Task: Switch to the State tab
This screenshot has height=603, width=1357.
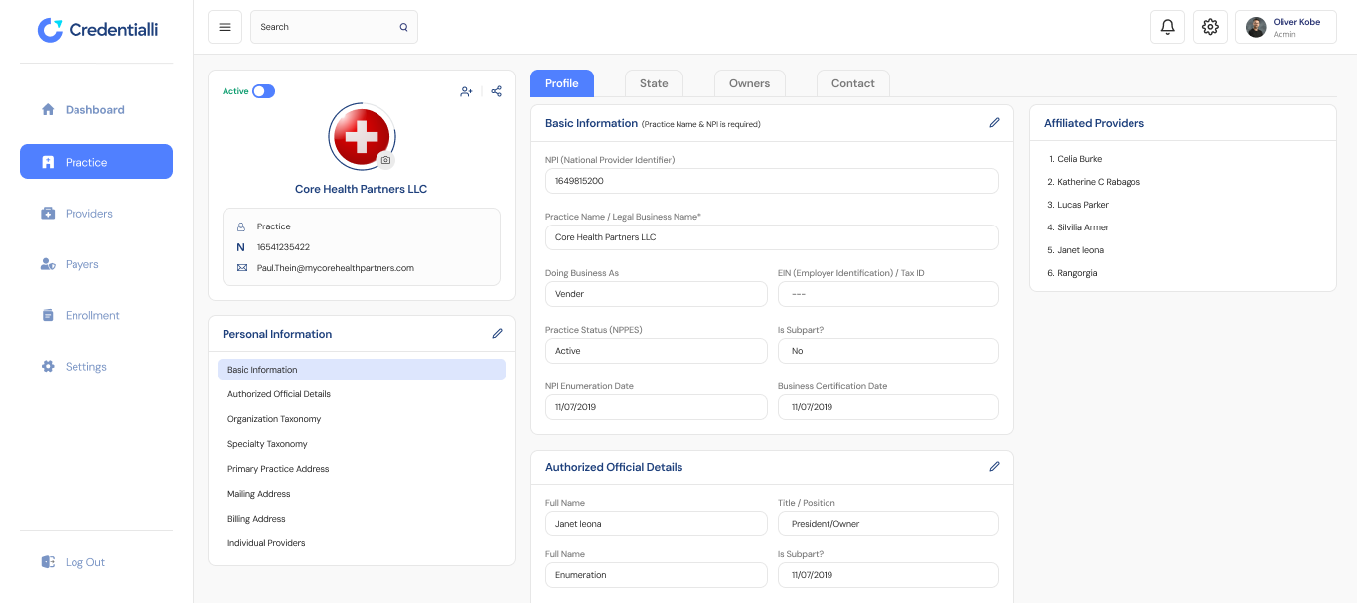Action: point(654,83)
